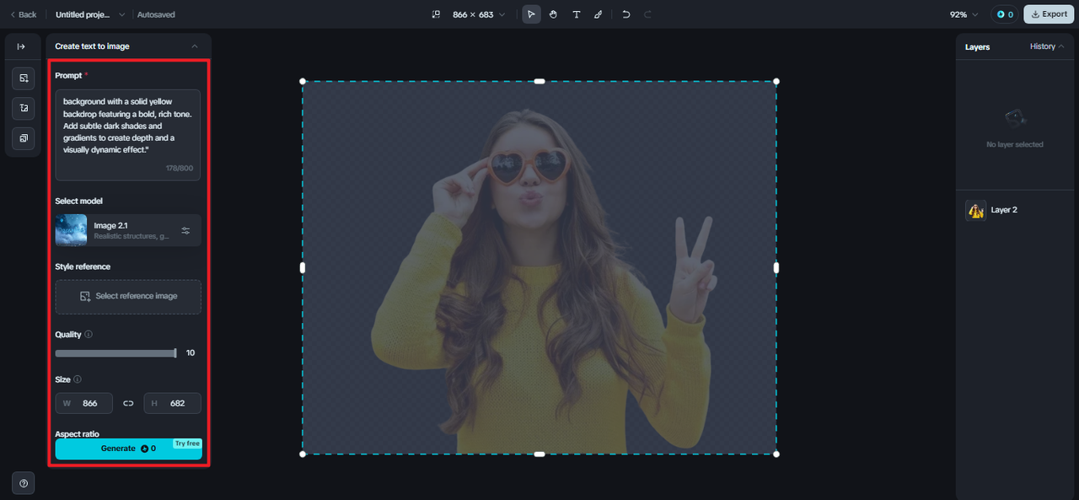Open the second left sidebar image tool
This screenshot has width=1079, height=500.
pos(24,108)
